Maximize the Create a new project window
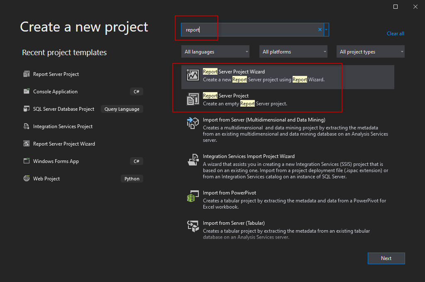425x282 pixels. click(x=396, y=7)
